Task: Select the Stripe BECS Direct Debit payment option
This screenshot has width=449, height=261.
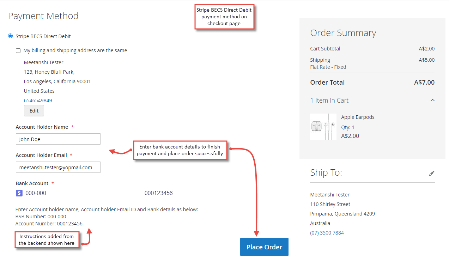Action: click(10, 36)
